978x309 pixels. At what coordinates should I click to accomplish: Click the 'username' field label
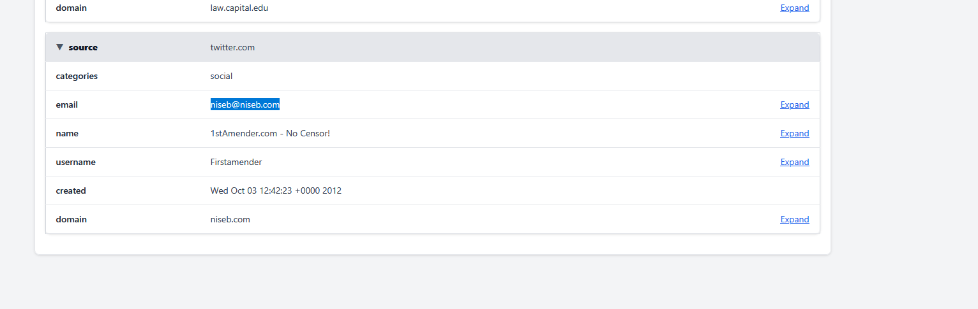pos(76,162)
